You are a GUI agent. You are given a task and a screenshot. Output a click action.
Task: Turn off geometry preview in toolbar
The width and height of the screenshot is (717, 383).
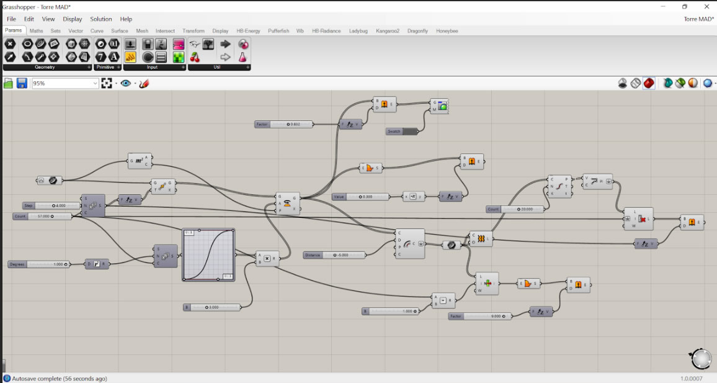(623, 83)
